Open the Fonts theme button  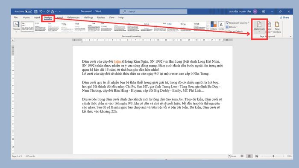coord(221,26)
